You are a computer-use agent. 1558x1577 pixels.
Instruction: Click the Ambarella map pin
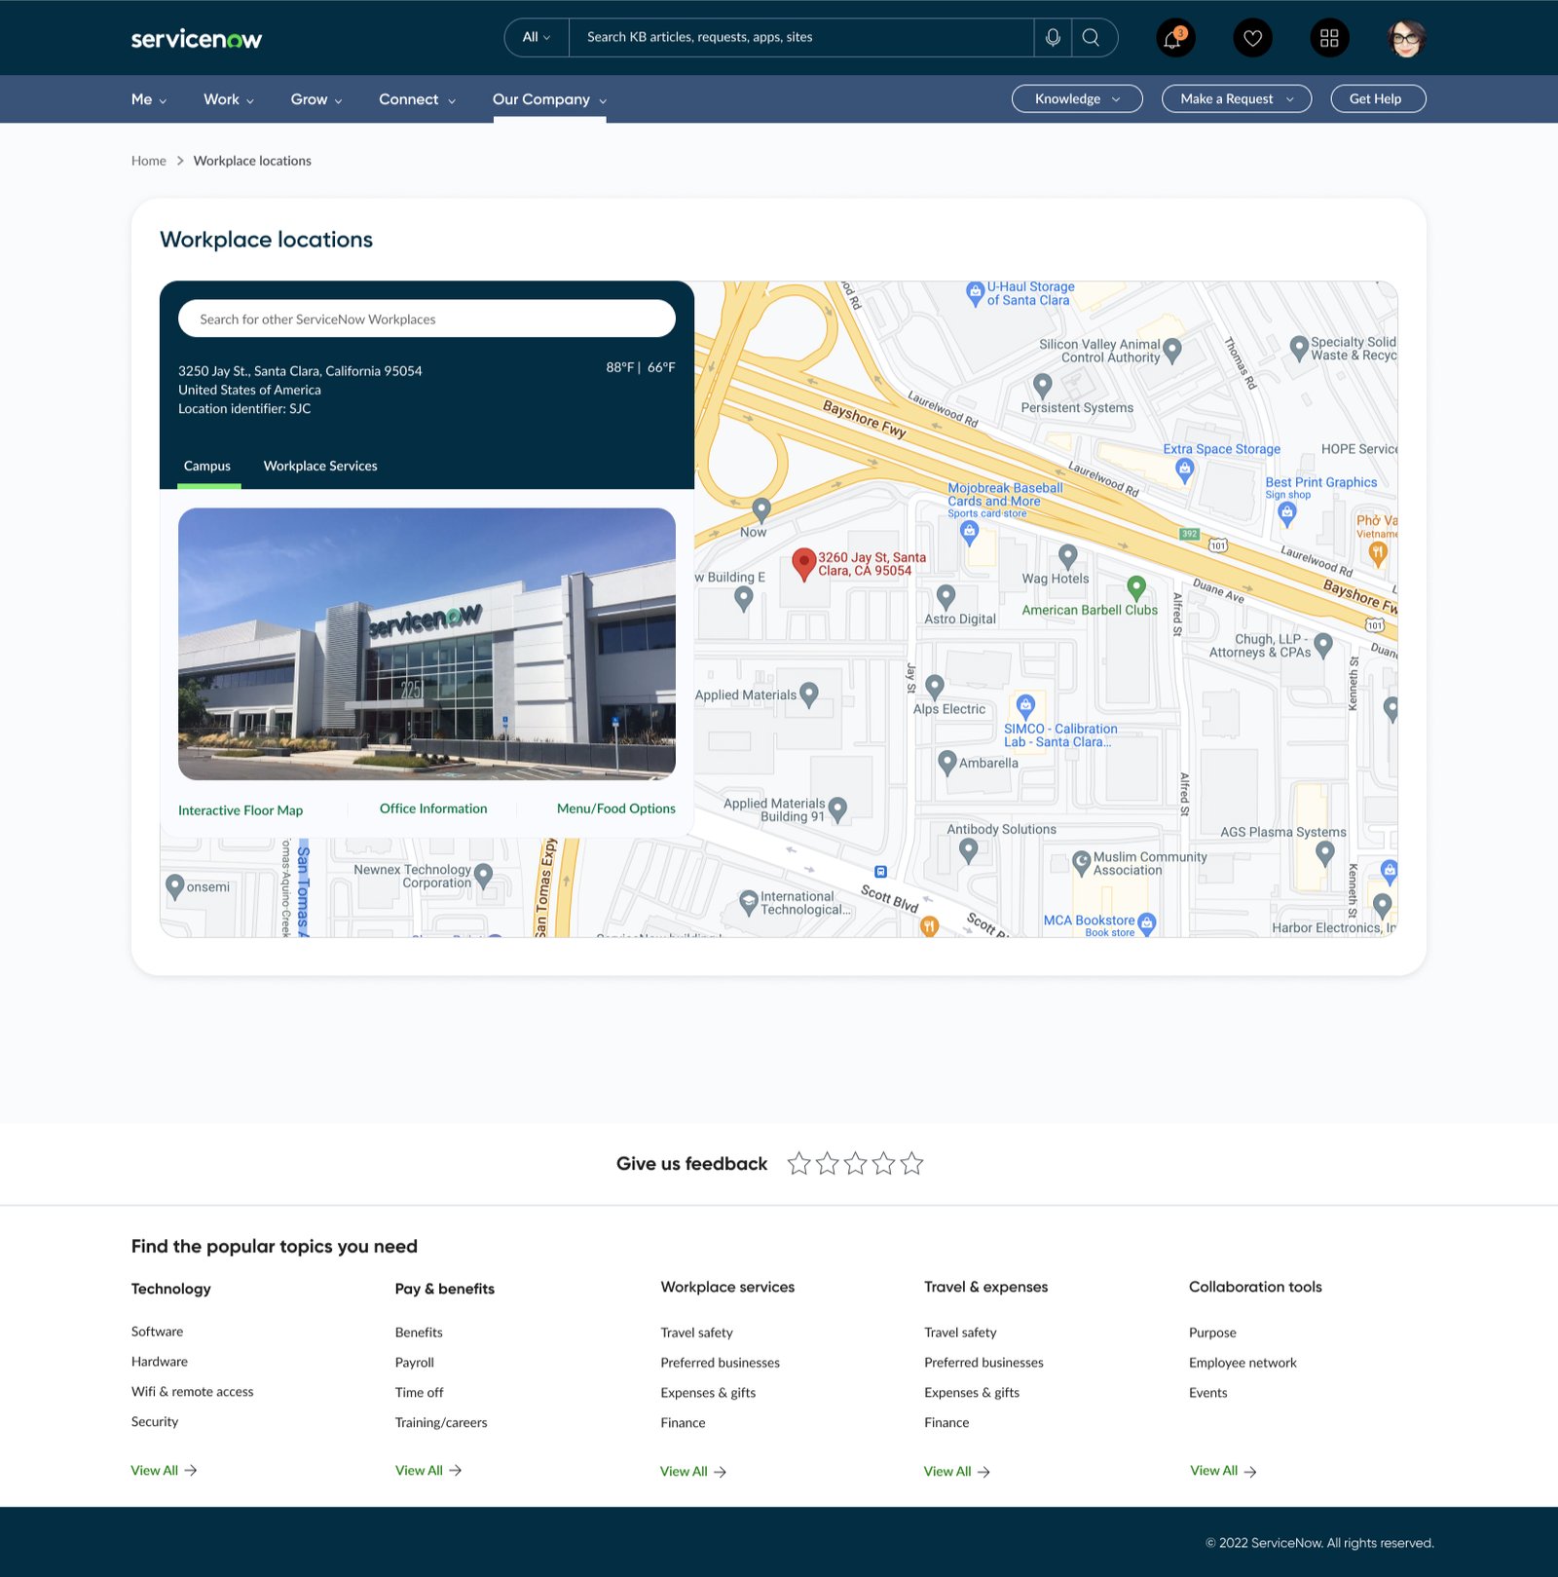click(x=946, y=763)
